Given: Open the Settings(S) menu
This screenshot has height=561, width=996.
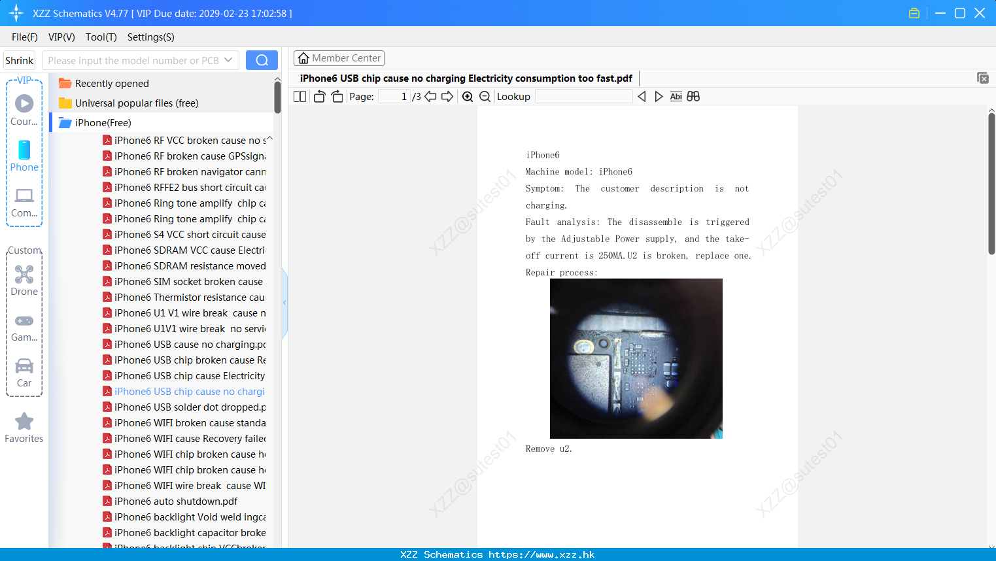Looking at the screenshot, I should pyautogui.click(x=151, y=37).
